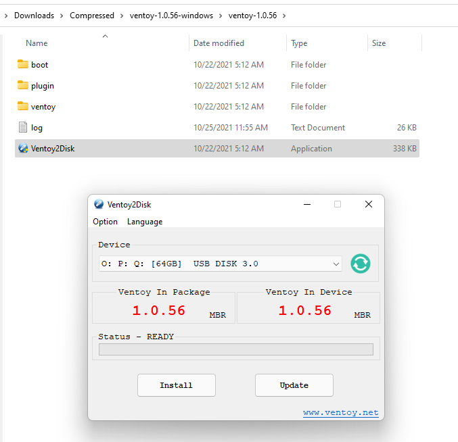This screenshot has width=458, height=442.
Task: Toggle sort direction arrow above Name column
Action: pos(105,36)
